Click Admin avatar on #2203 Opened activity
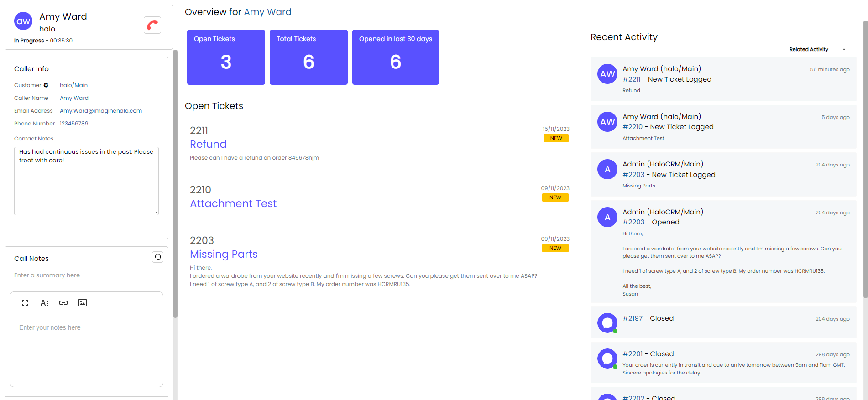 607,217
